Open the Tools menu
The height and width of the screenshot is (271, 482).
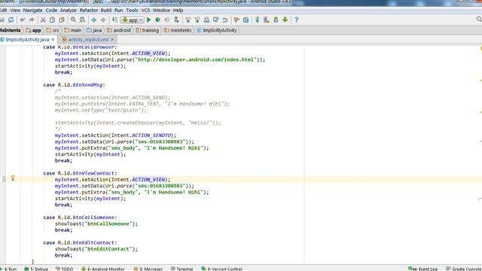click(x=133, y=10)
